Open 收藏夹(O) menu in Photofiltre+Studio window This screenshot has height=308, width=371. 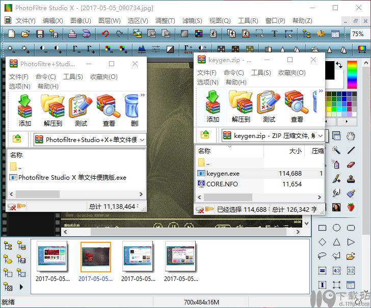click(103, 76)
